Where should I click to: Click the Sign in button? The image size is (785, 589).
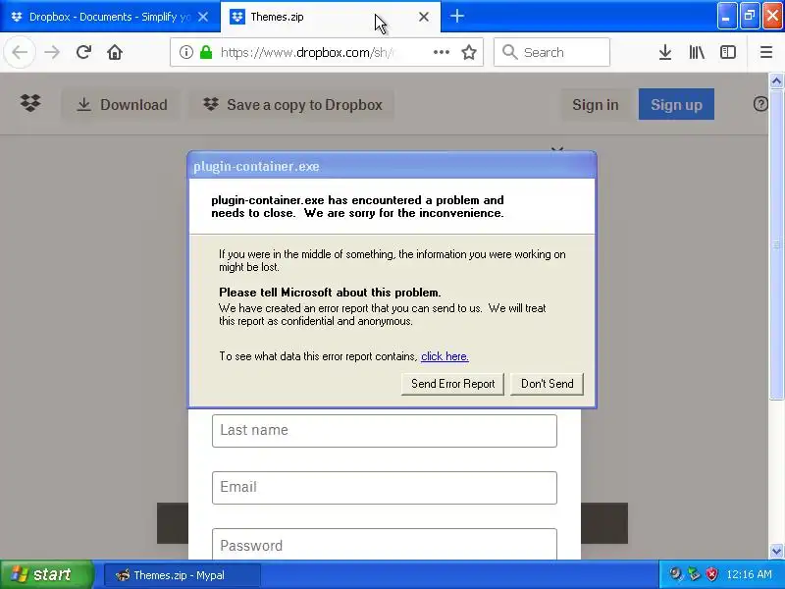point(596,105)
